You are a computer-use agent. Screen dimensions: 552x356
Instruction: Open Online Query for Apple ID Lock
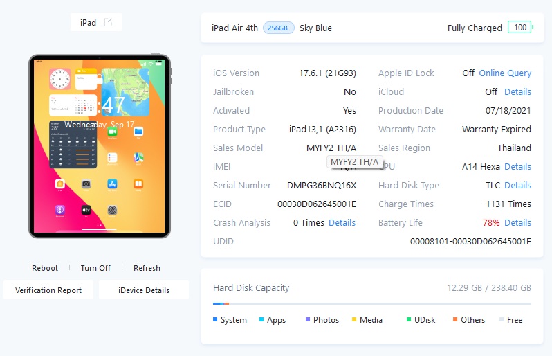[505, 73]
